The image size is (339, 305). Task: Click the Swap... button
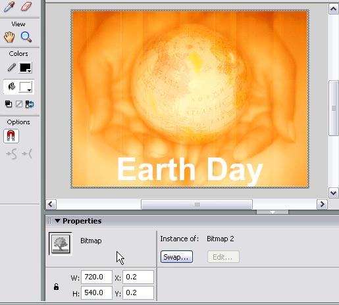coord(176,257)
